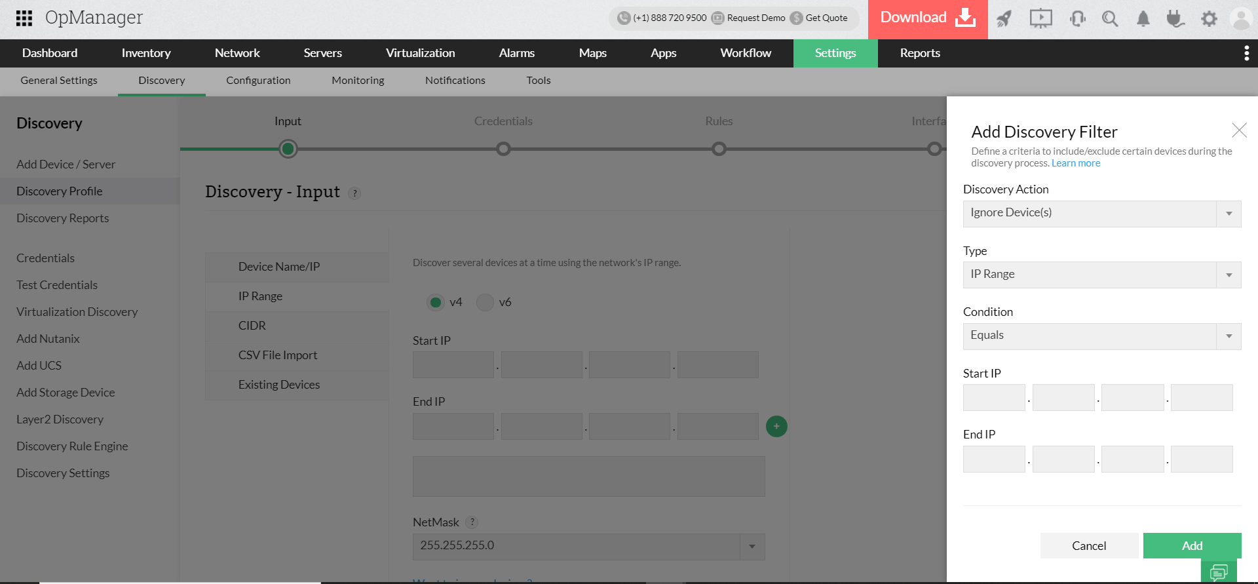Open the search magnifier icon
This screenshot has height=584, width=1258.
(1110, 19)
